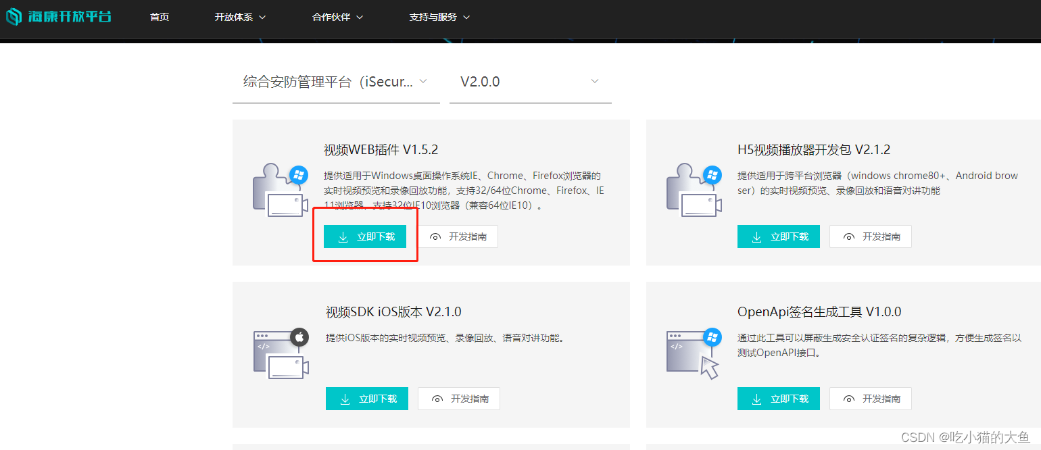Image resolution: width=1041 pixels, height=450 pixels.
Task: Click the arrow of the V2.0.0 dropdown
Action: 595,81
